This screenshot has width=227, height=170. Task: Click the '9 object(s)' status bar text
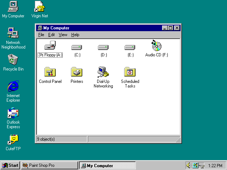click(46, 139)
